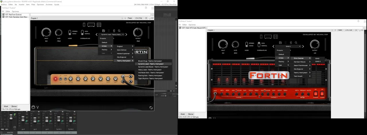Go to previous preset in NTS Suite
The height and width of the screenshot is (135, 367).
[x=273, y=46]
